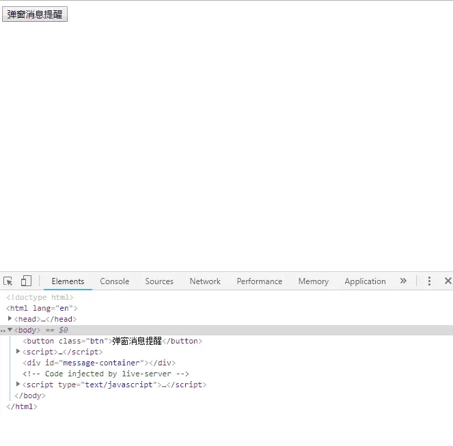The image size is (453, 446).
Task: Activate the inspect element picker icon
Action: [x=8, y=281]
